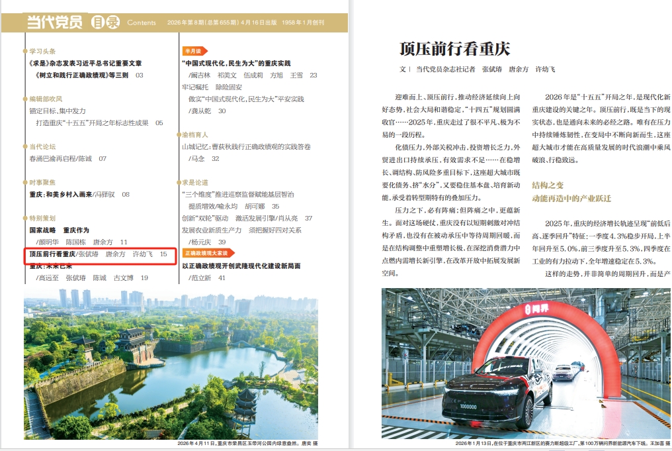
Task: Open the 国家战略 重庆作为 article entry
Action: coord(59,230)
